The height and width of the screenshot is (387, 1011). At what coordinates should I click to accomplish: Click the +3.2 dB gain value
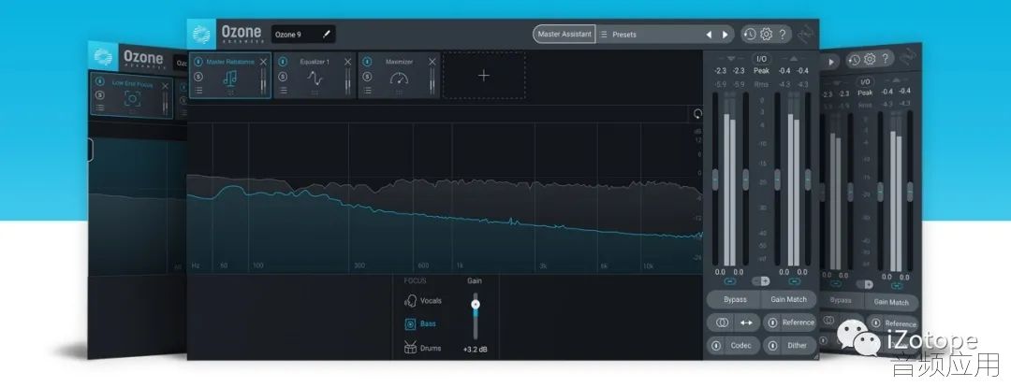[476, 350]
